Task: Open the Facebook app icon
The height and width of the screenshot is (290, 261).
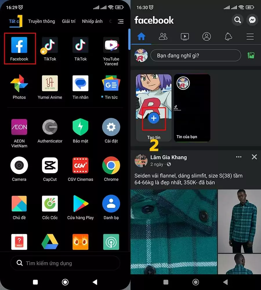Action: point(19,45)
